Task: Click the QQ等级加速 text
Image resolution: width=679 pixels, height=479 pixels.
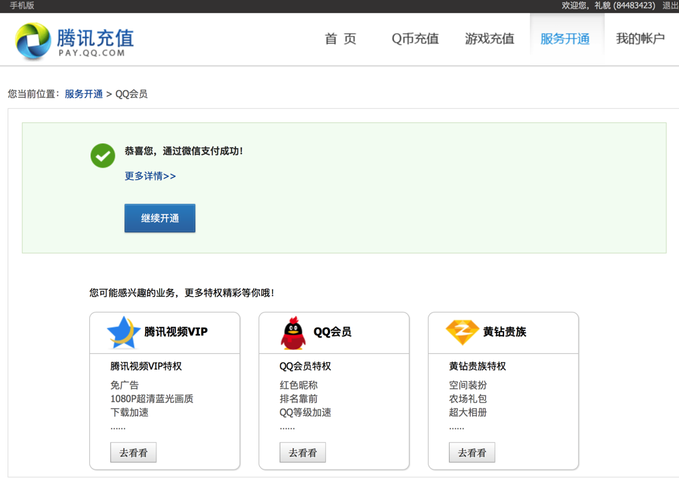Action: [x=305, y=412]
